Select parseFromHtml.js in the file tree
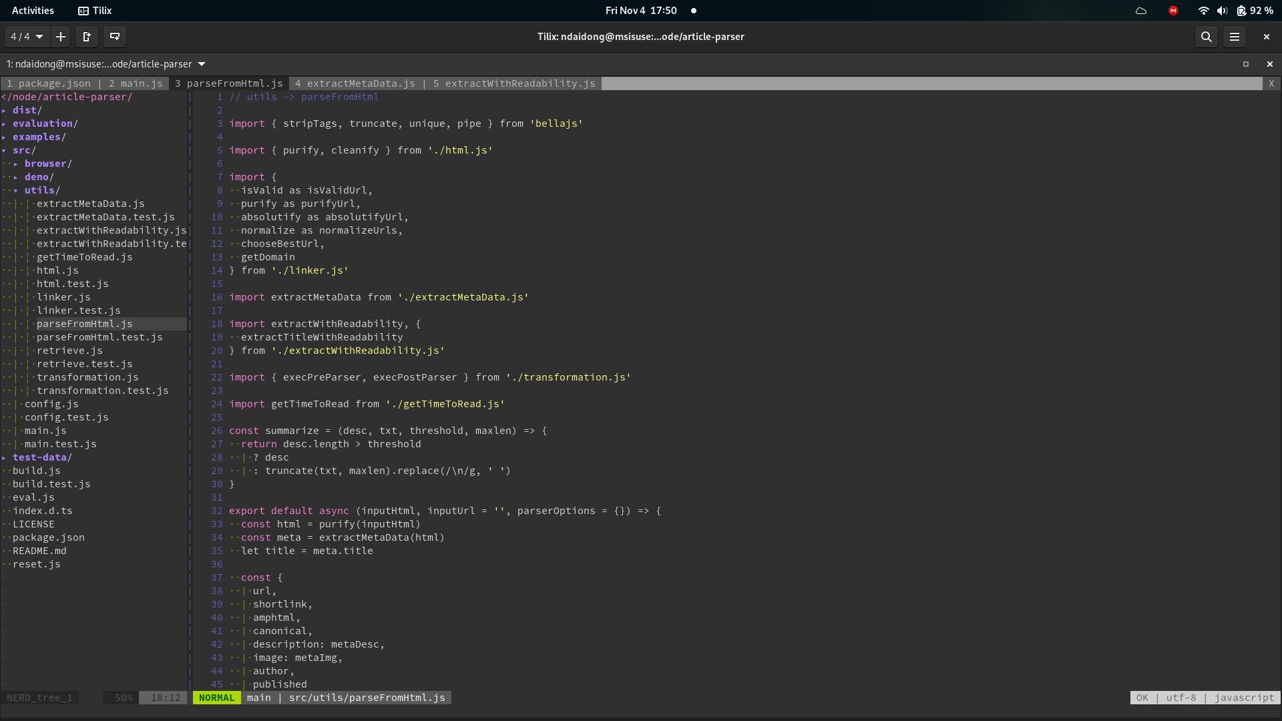This screenshot has height=721, width=1282. click(x=85, y=324)
